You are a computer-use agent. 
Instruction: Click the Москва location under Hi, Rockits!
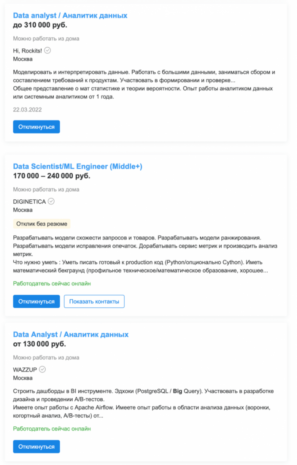tap(25, 59)
